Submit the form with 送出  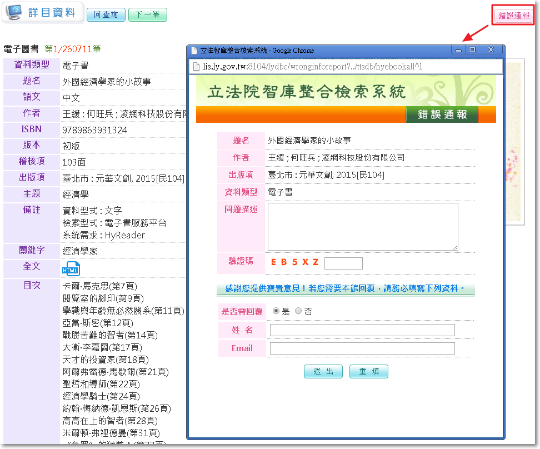(323, 372)
